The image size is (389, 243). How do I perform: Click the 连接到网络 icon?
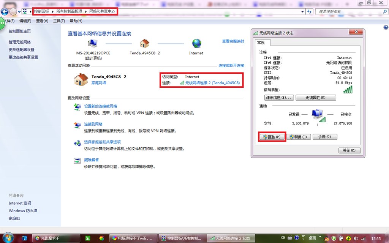77,125
